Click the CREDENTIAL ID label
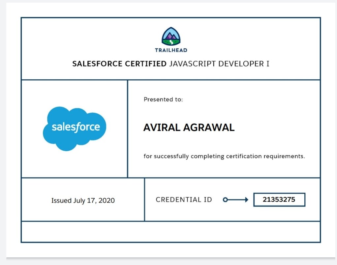The width and height of the screenshot is (337, 265). (184, 200)
